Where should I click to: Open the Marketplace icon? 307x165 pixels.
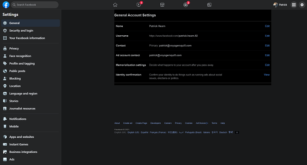click(x=162, y=5)
